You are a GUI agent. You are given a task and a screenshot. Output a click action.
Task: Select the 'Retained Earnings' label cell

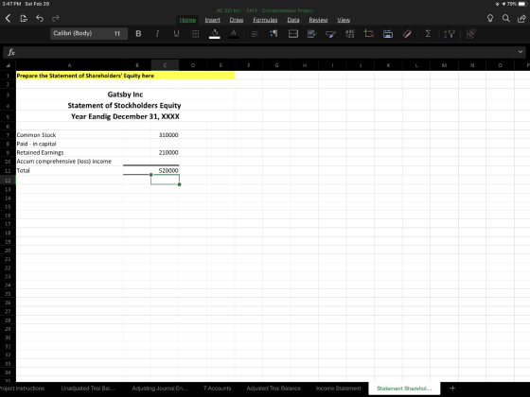69,152
